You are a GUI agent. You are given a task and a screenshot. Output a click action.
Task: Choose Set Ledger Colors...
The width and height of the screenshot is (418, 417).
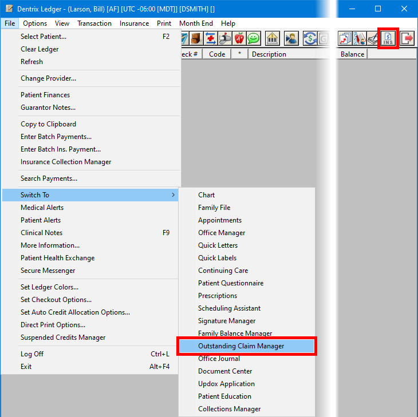90,287
